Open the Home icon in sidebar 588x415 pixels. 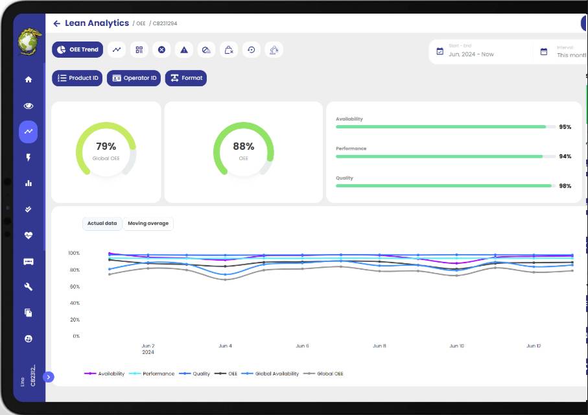click(x=29, y=80)
